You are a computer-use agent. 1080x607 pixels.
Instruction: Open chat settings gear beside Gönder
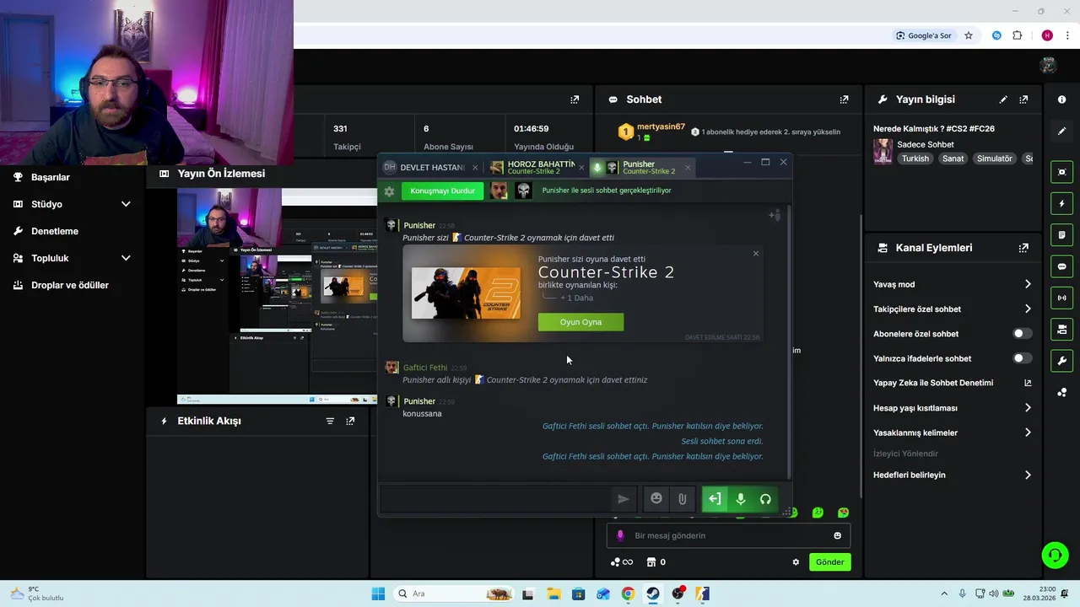click(796, 562)
